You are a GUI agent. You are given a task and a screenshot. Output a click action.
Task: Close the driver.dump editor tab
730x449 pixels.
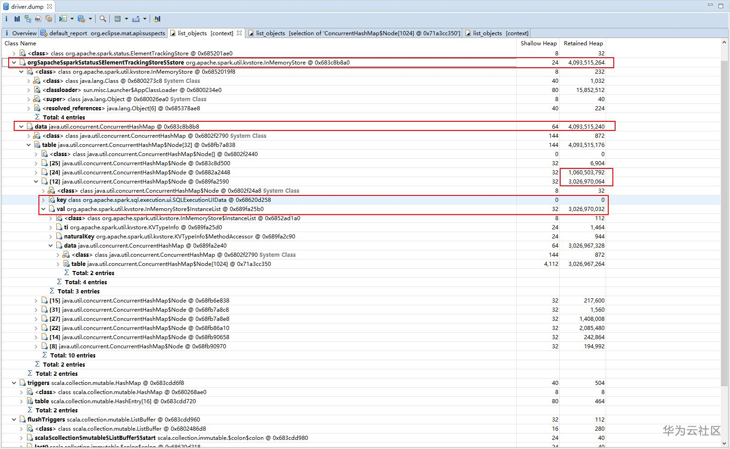pos(49,6)
